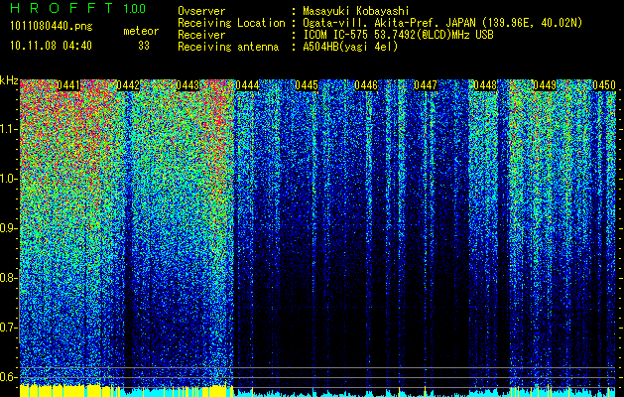Click the date 10.11.08 04:40
The image size is (624, 397).
[x=51, y=46]
